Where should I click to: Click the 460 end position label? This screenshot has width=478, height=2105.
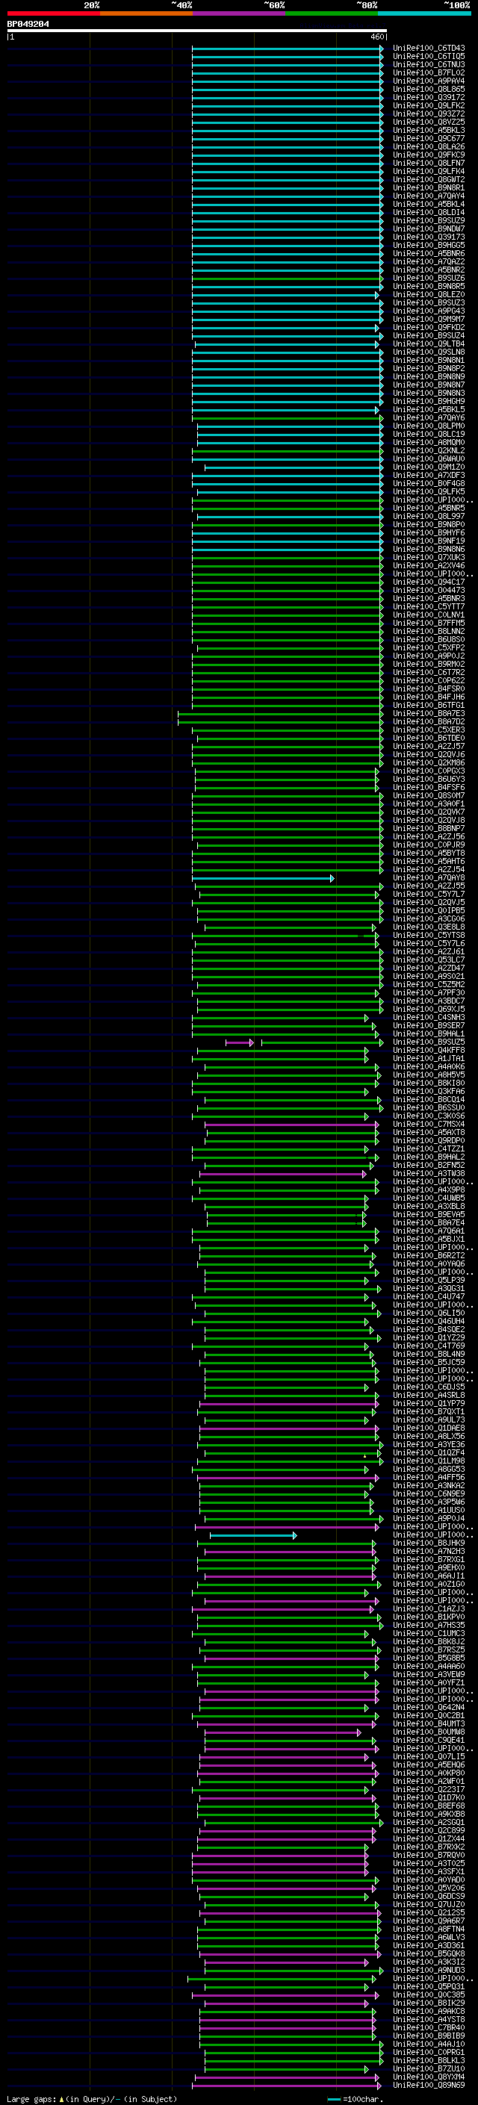[376, 37]
